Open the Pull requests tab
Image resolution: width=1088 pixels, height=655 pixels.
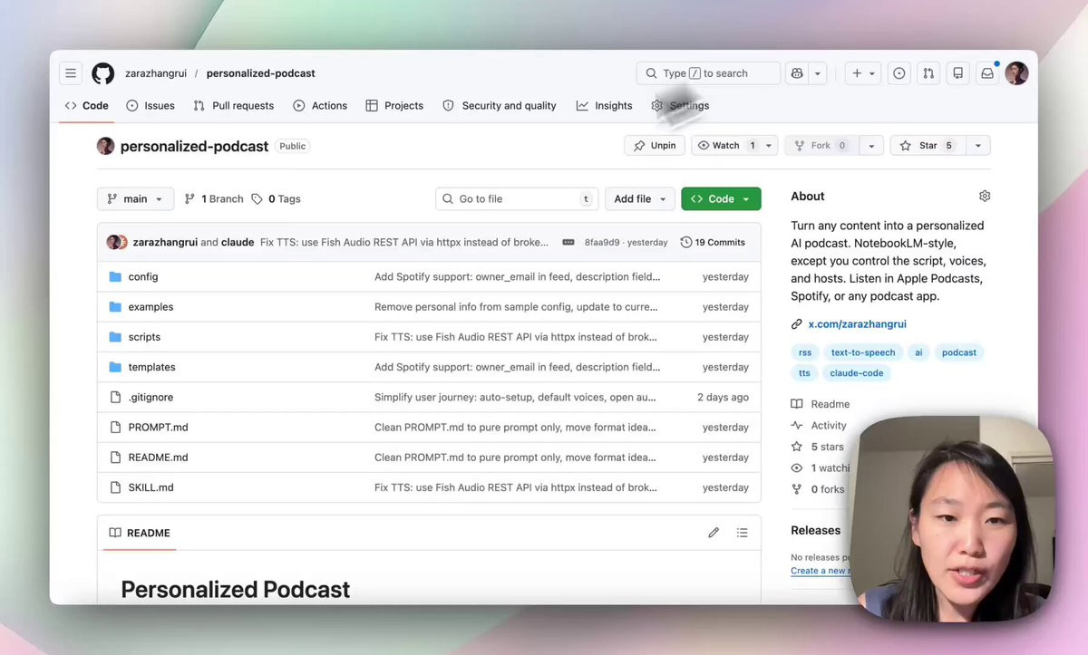click(234, 106)
